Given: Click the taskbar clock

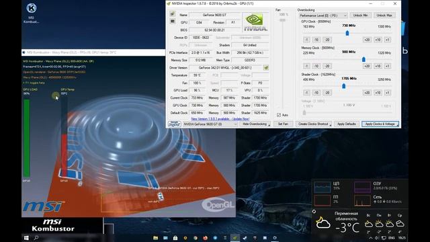Looking at the screenshot, I should 402,238.
